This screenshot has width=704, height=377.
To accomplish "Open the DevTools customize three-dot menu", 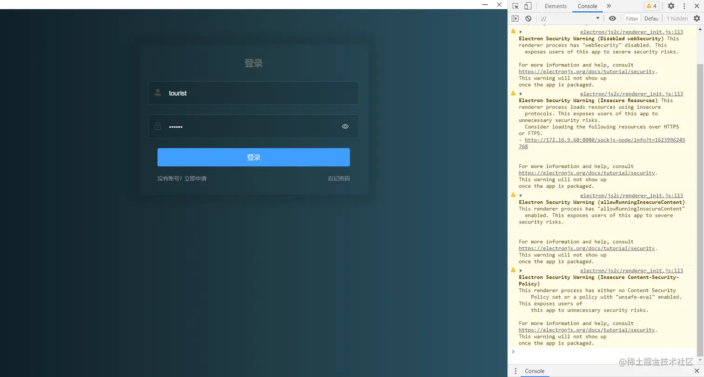I will pos(684,6).
